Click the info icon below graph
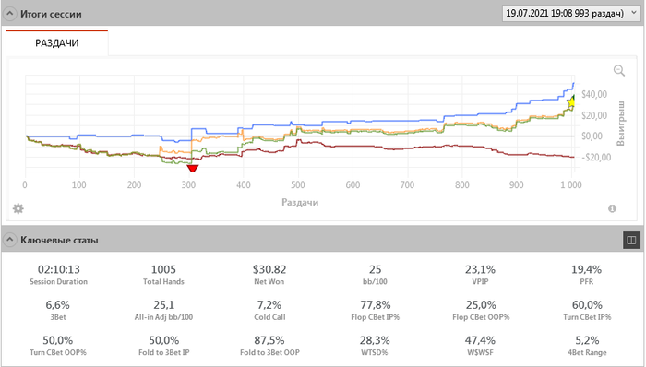The image size is (646, 367). (x=612, y=208)
